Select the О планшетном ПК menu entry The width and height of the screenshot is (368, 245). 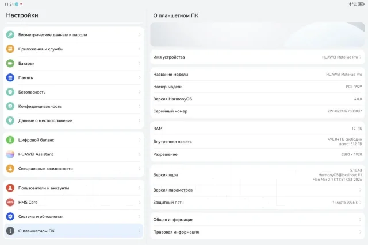pos(74,231)
